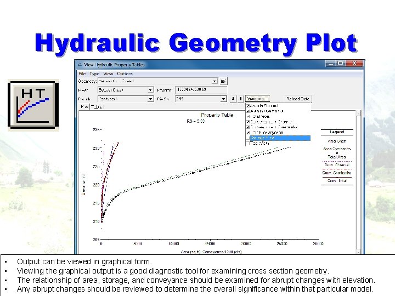395x296 pixels.
Task: Click the RS plot subtitle
Action: (x=195, y=121)
